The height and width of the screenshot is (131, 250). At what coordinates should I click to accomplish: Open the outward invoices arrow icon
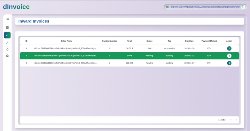point(7,43)
